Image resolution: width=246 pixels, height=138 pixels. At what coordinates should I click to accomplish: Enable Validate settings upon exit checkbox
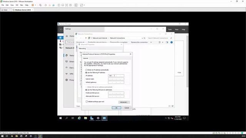[x=86, y=102]
